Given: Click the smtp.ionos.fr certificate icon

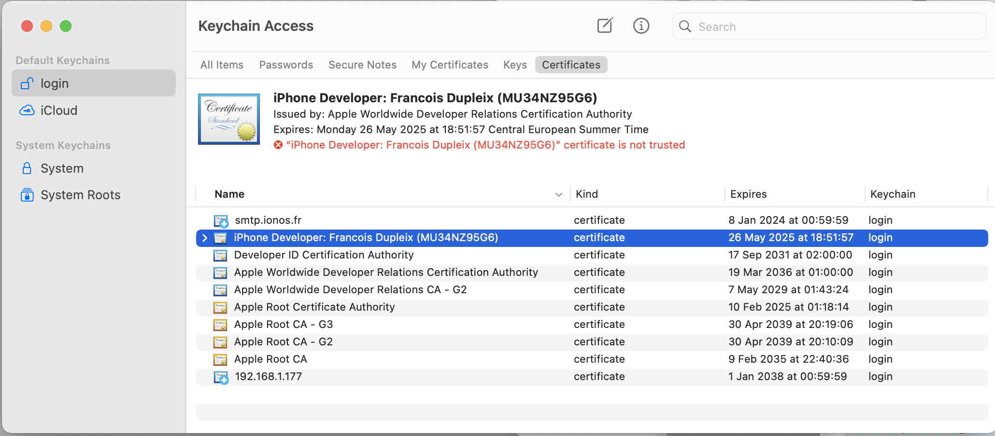Looking at the screenshot, I should pos(221,221).
